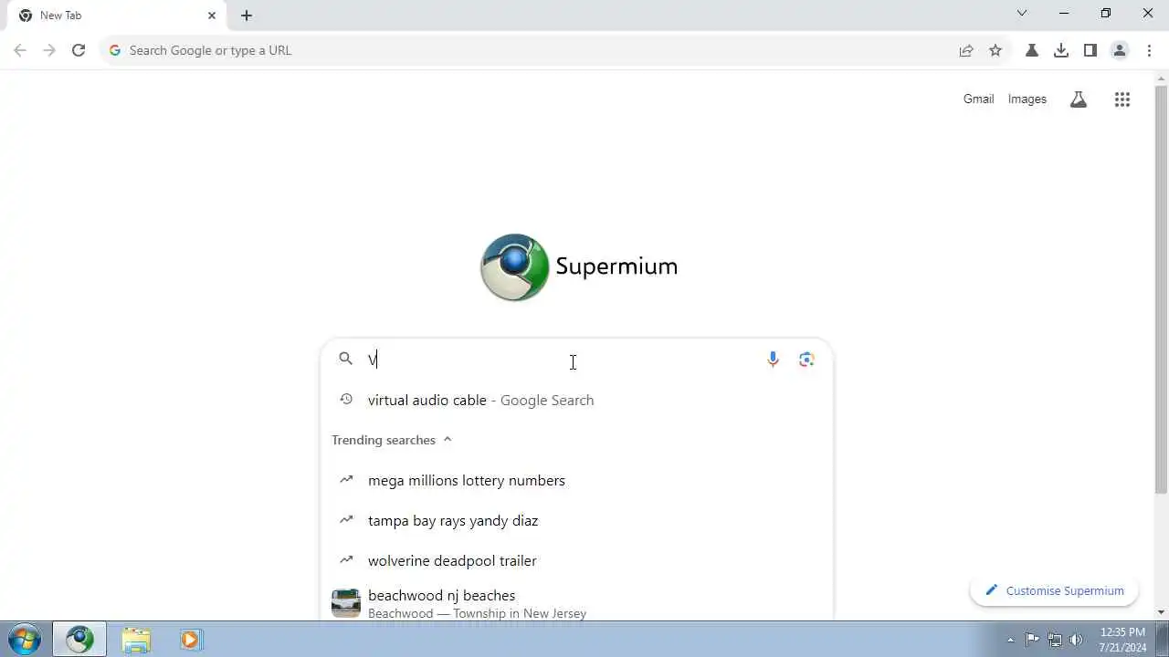
Task: Click the network tray icon
Action: (1055, 640)
